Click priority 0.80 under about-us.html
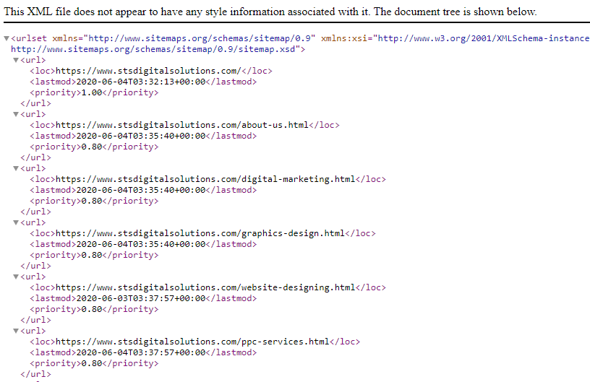Image resolution: width=590 pixels, height=382 pixels. coord(91,147)
